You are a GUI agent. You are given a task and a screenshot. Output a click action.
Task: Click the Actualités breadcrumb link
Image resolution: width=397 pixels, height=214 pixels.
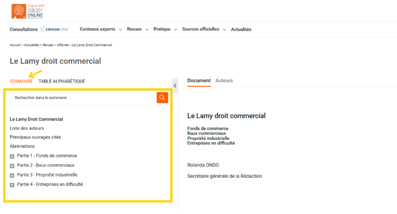click(32, 45)
